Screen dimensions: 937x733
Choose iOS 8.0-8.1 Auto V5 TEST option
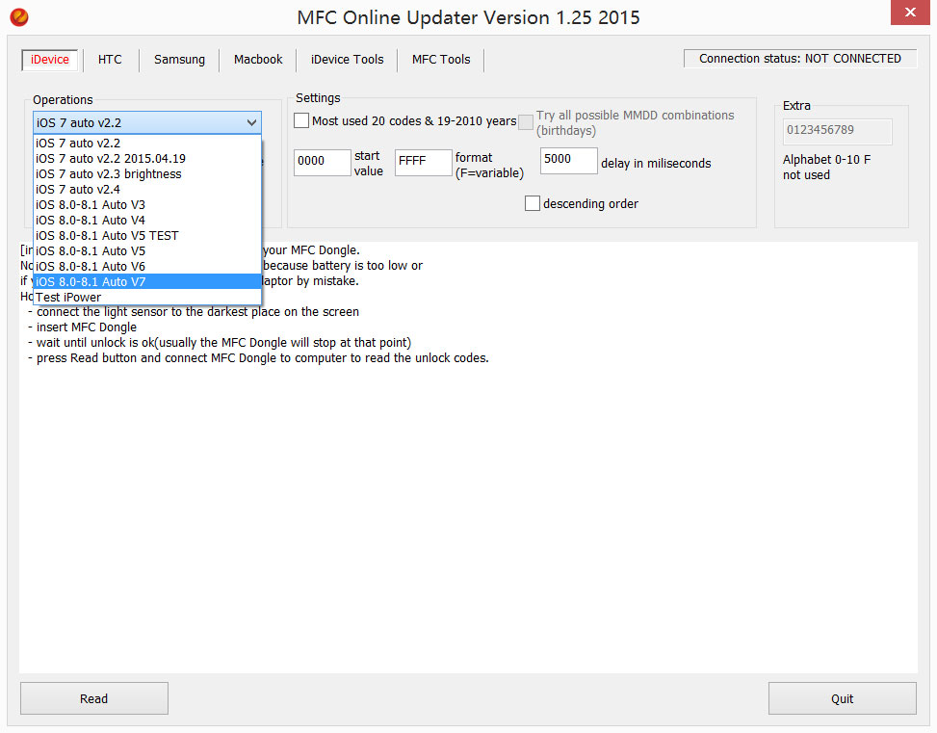(147, 236)
